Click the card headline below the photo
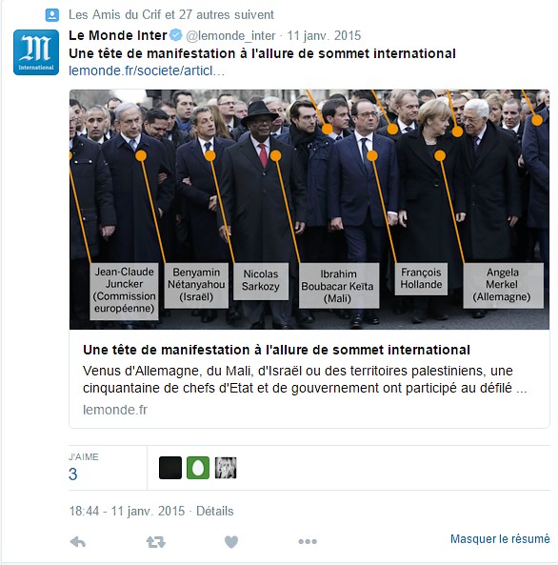Viewport: 558px width, 565px height. pos(276,350)
